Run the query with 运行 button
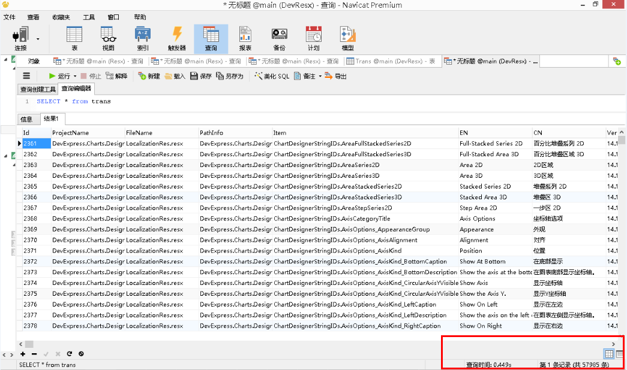The width and height of the screenshot is (627, 370). point(59,76)
